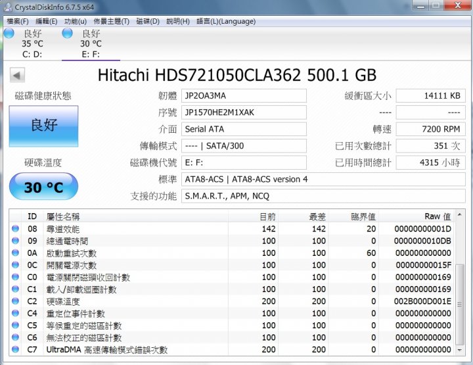This screenshot has height=365, width=473.
Task: Click status orb of attribute C0 row
Action: 15,277
